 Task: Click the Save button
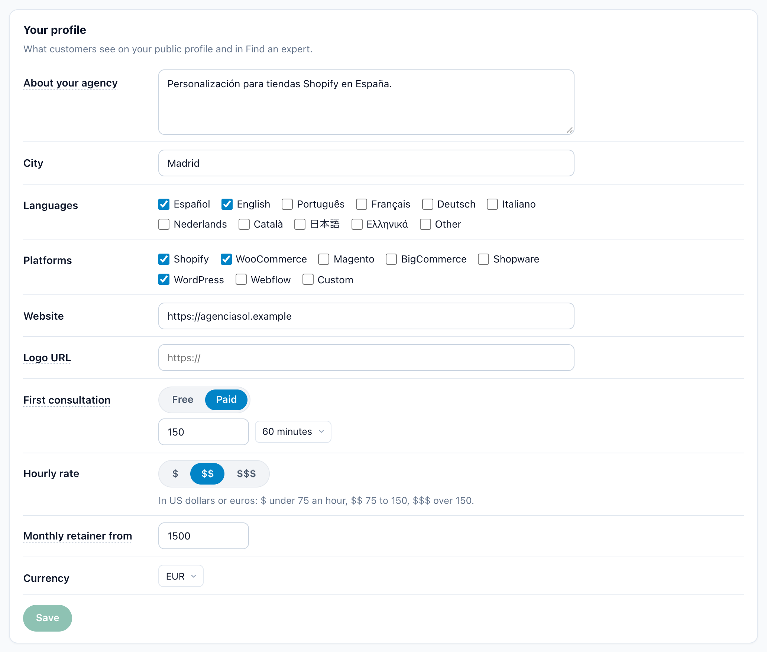pos(48,618)
